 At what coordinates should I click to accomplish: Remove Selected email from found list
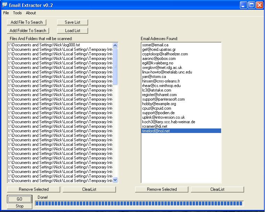click(162, 189)
